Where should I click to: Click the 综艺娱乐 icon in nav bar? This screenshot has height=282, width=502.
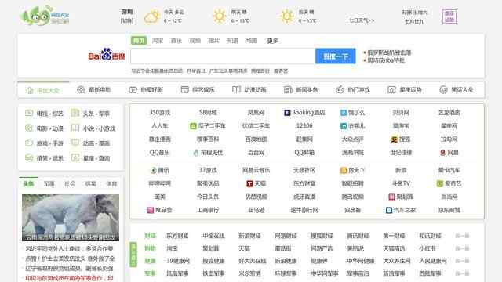[185, 89]
